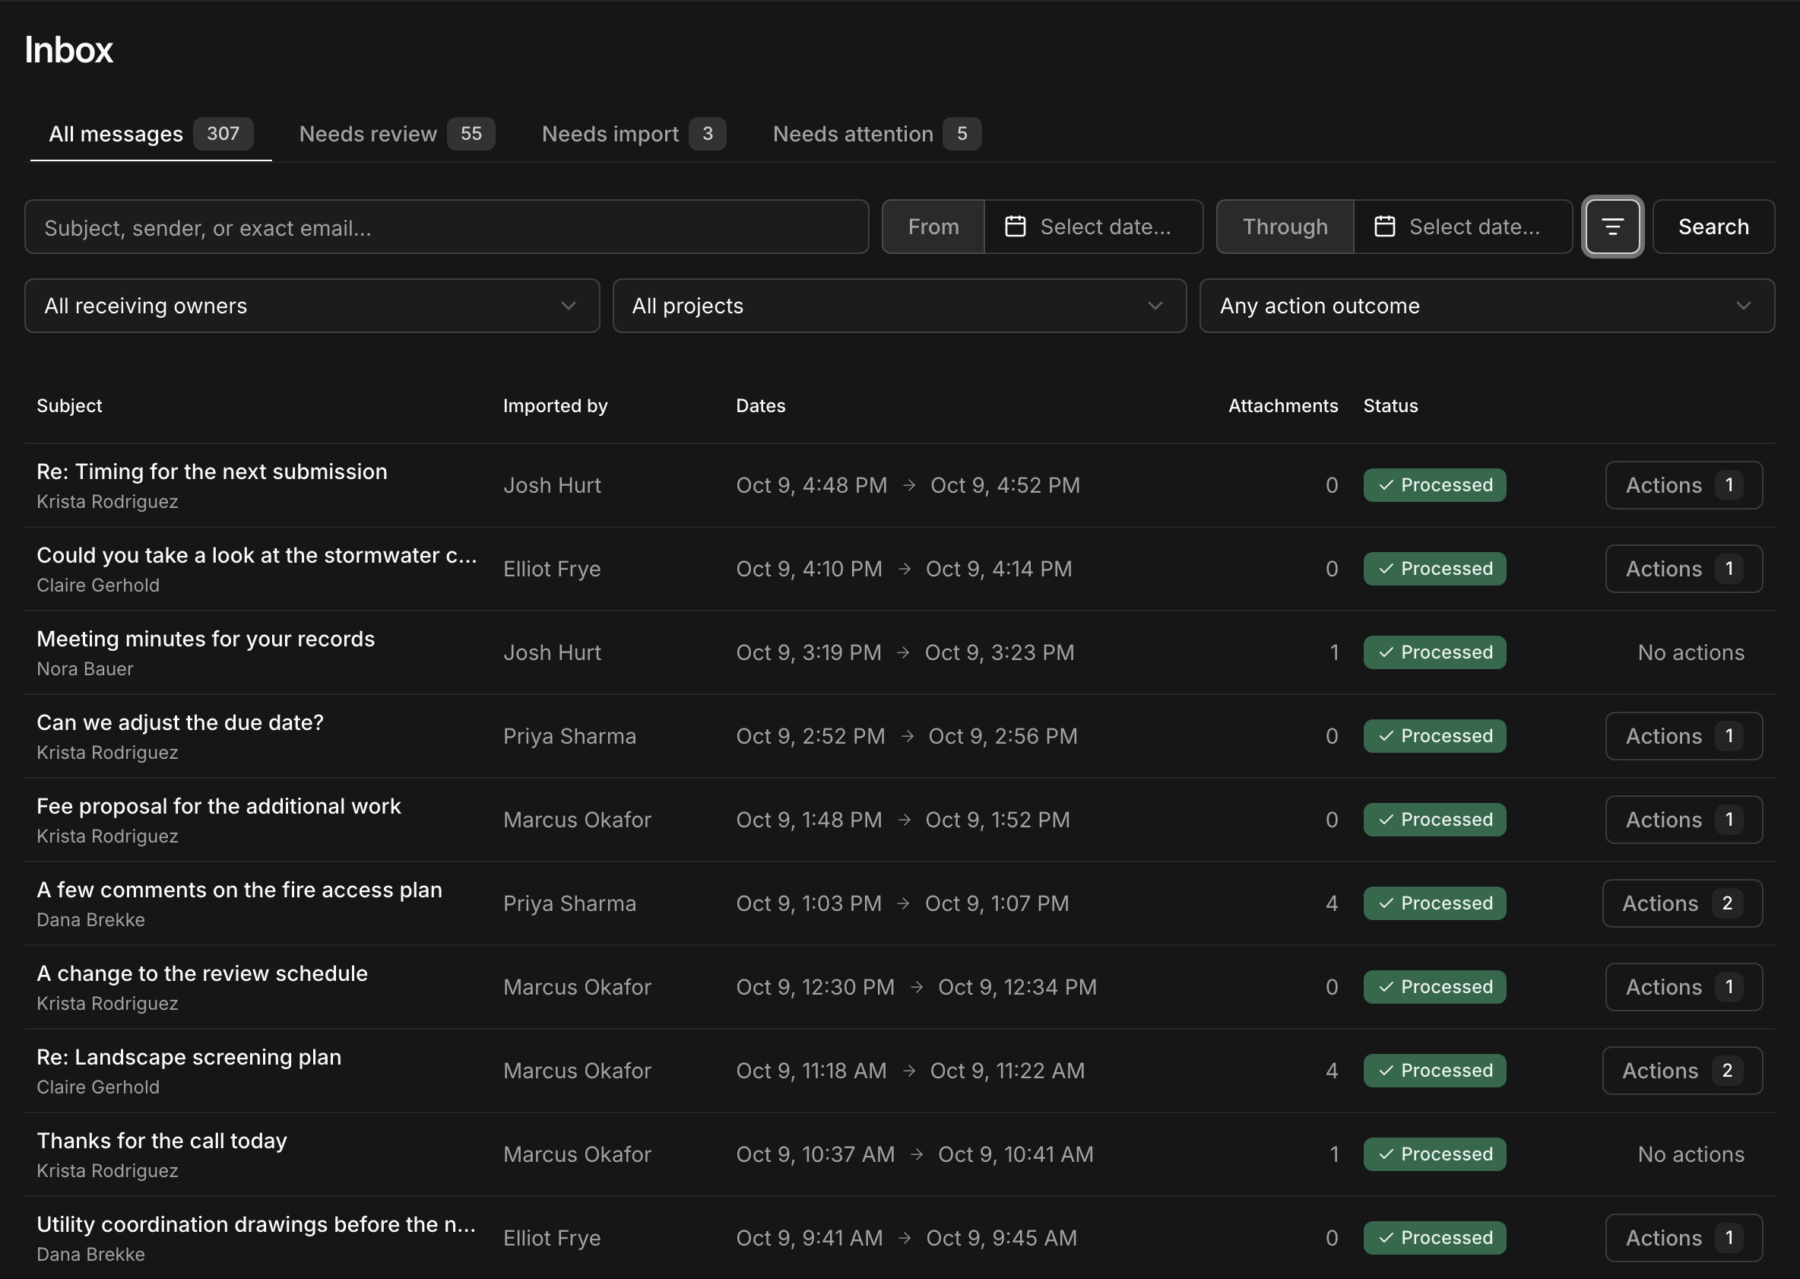Click Josh Hurt in the Timing submission row
The height and width of the screenshot is (1279, 1800).
click(x=552, y=485)
